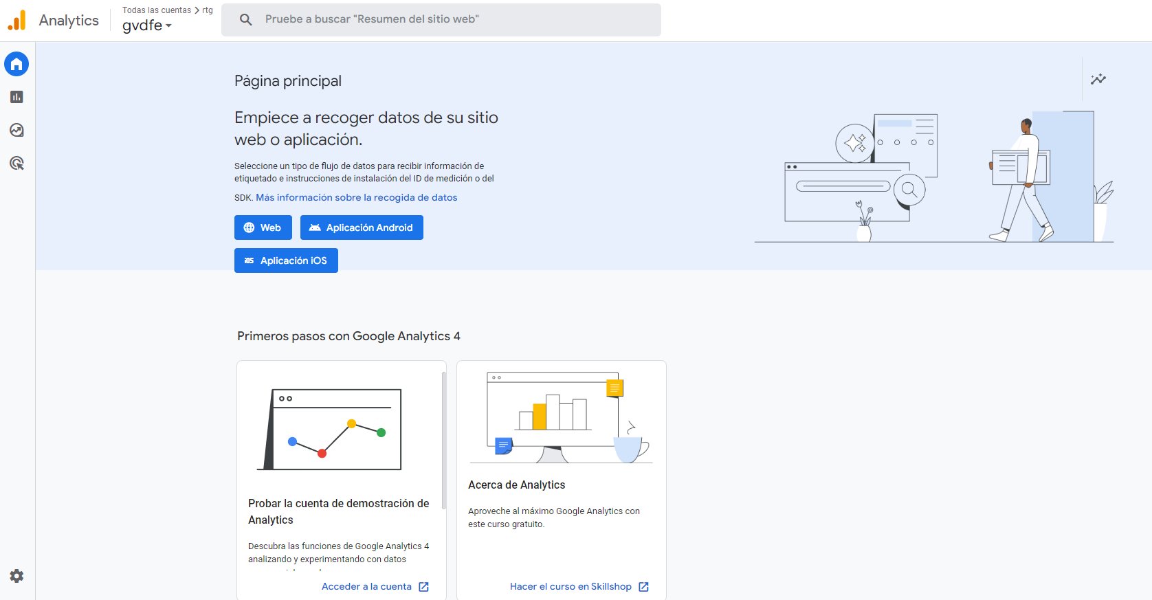Click Hacer el curso en Skillshop link

click(571, 587)
